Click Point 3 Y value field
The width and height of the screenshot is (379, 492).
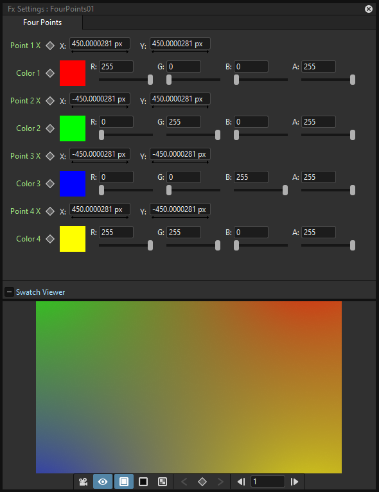180,154
